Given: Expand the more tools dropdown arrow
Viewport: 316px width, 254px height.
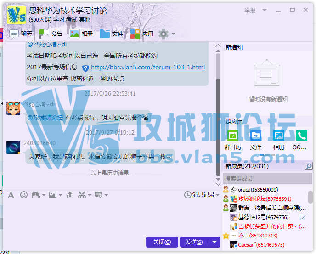Looking at the screenshot, I should (107, 195).
